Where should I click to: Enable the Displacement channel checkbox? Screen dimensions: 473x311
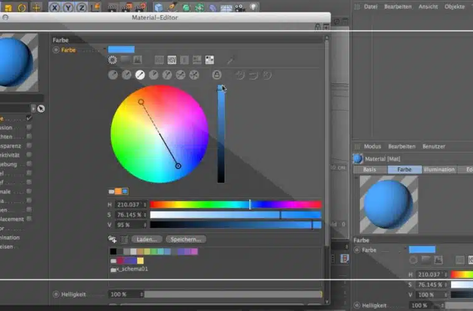point(29,219)
